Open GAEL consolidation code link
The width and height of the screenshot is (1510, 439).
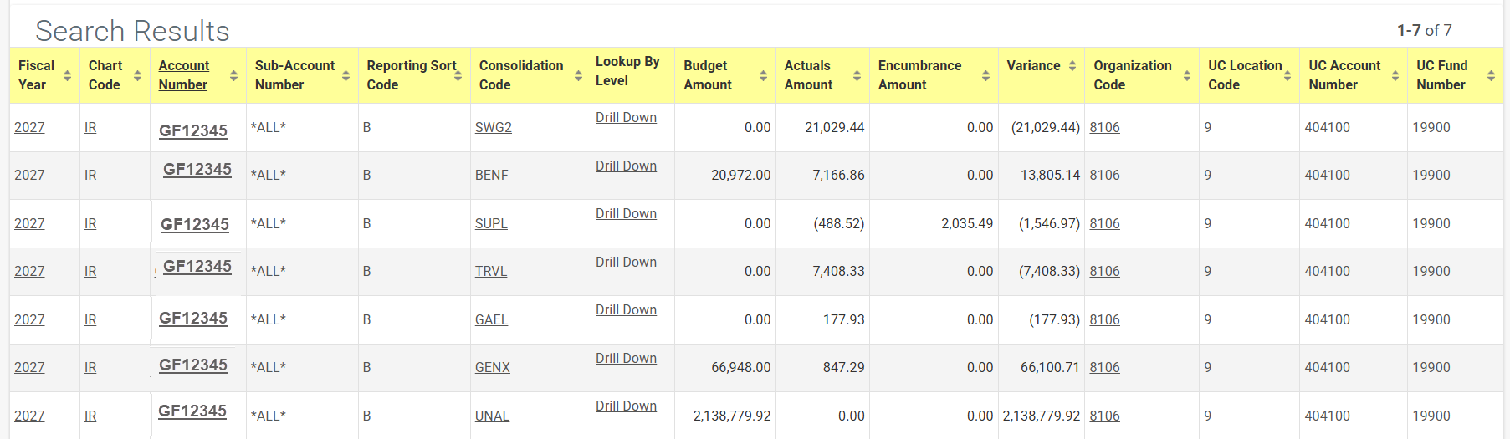(492, 319)
